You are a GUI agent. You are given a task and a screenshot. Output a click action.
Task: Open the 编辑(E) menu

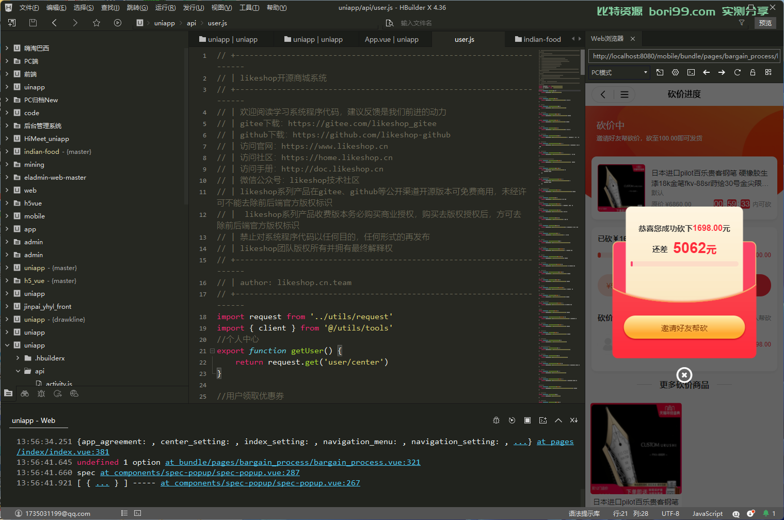click(x=56, y=8)
